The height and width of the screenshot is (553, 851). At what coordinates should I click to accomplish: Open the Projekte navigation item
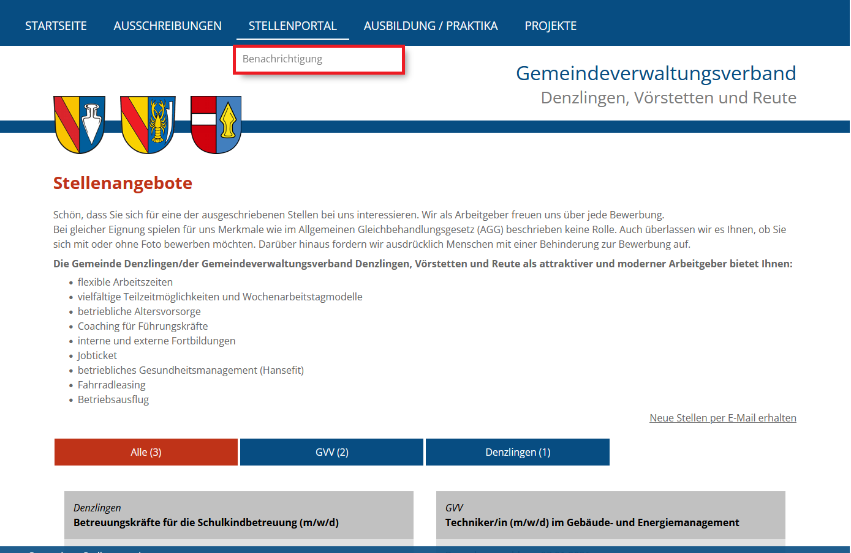tap(550, 26)
